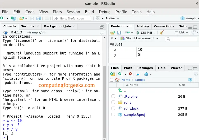
Task: Open the File menu
Action: click(x=5, y=12)
